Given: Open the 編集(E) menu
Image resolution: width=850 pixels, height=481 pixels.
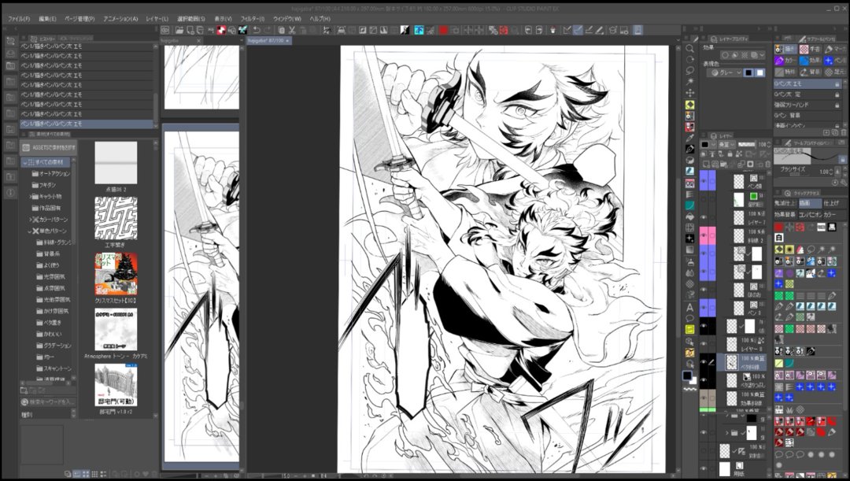Looking at the screenshot, I should [47, 18].
